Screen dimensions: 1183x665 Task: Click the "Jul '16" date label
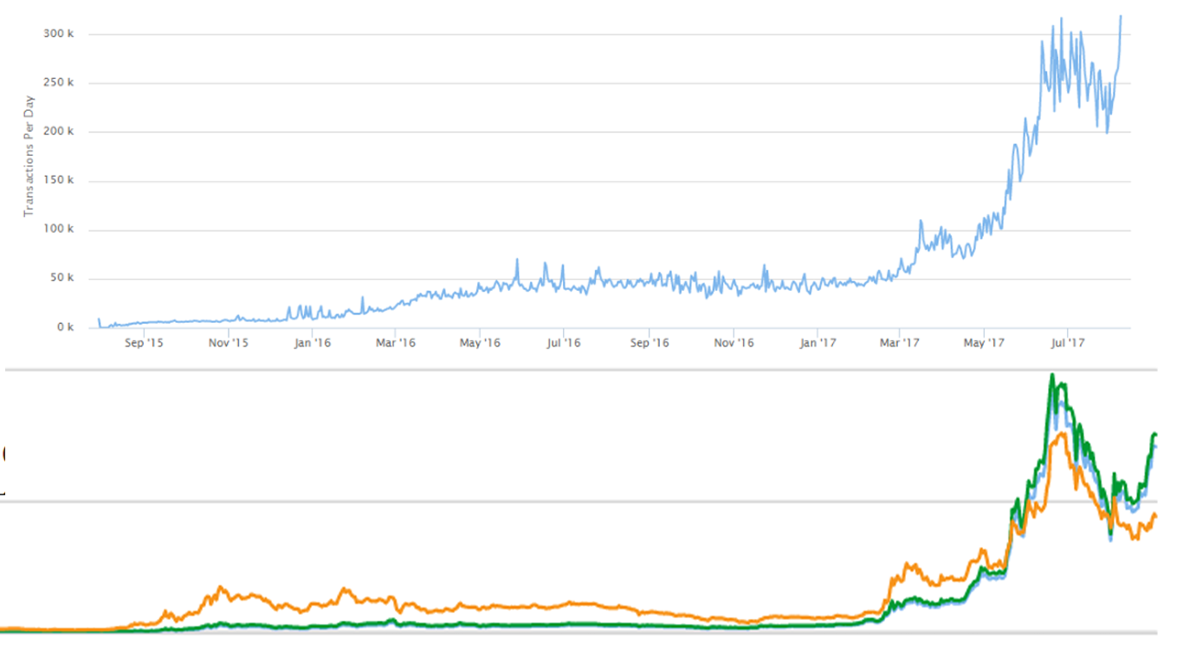(x=564, y=344)
